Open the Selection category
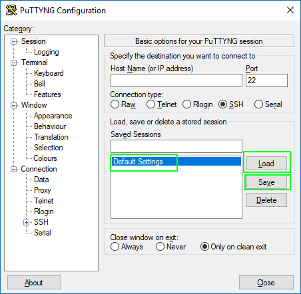This screenshot has width=301, height=294. coord(49,148)
